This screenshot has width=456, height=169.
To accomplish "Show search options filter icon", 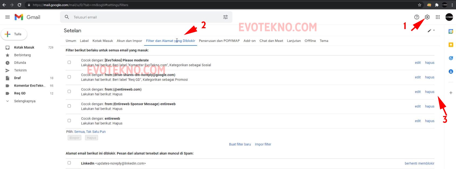I will tap(226, 17).
